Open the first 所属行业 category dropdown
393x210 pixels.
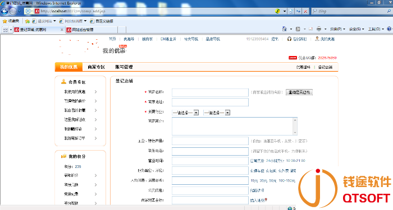pyautogui.click(x=185, y=113)
